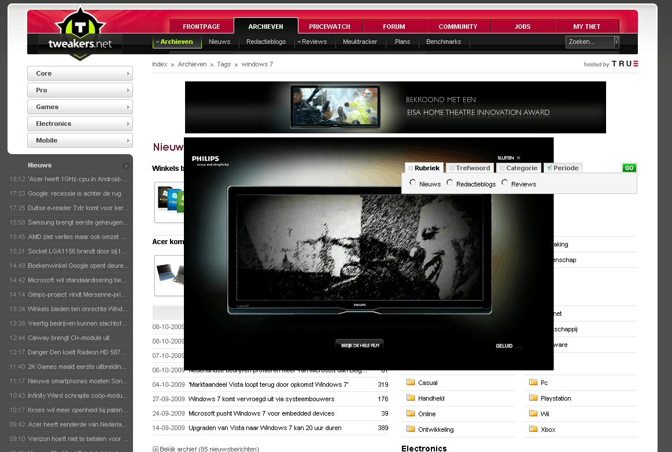Open the Ontwikkeling folder icon
This screenshot has height=452, width=672.
(411, 429)
